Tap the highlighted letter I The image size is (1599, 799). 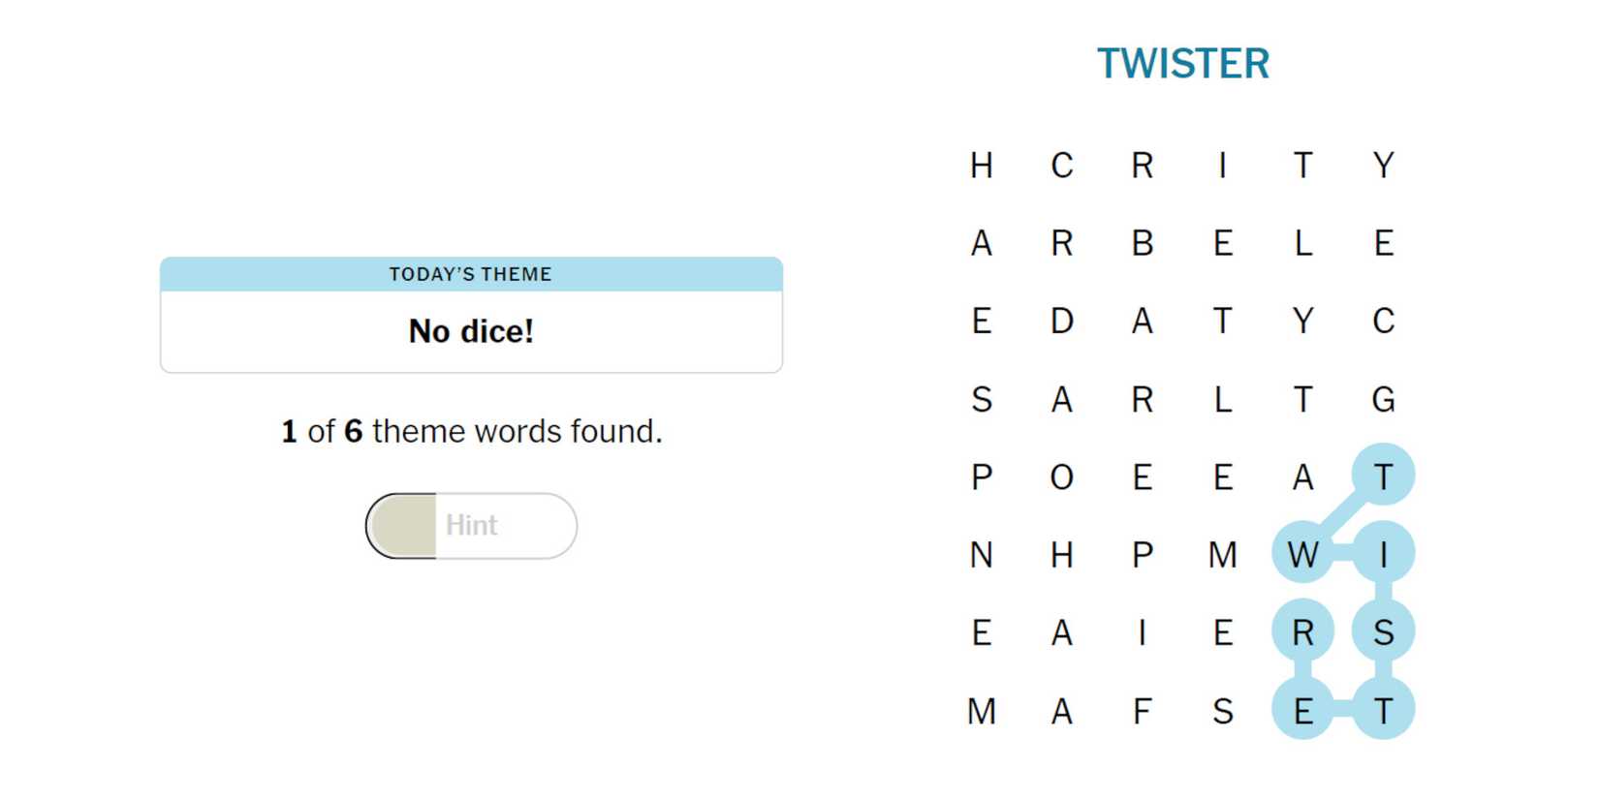[1383, 555]
